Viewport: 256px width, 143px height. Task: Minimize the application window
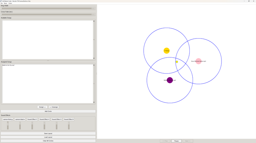point(244,1)
